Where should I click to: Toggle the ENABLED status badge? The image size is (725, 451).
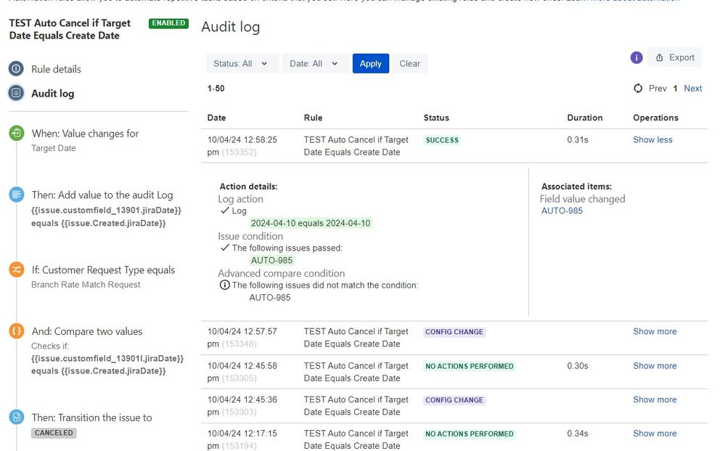pos(168,23)
